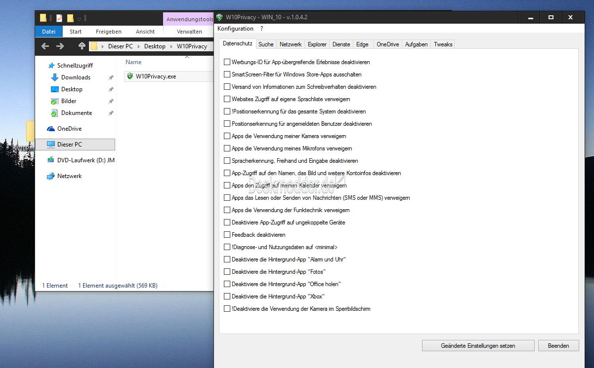
Task: Click the Desktop icon in sidebar
Action: 55,89
